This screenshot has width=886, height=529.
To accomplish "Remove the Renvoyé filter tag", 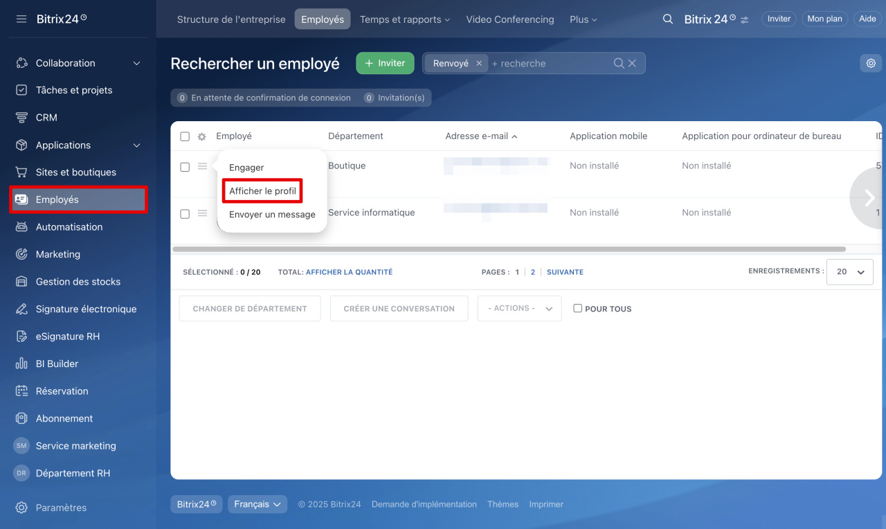I will tap(479, 63).
